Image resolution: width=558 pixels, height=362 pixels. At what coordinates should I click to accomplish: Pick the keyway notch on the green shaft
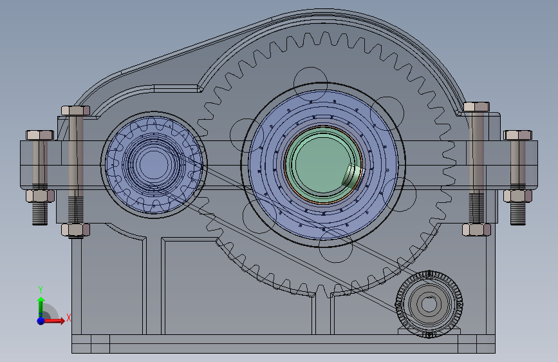[351, 175]
